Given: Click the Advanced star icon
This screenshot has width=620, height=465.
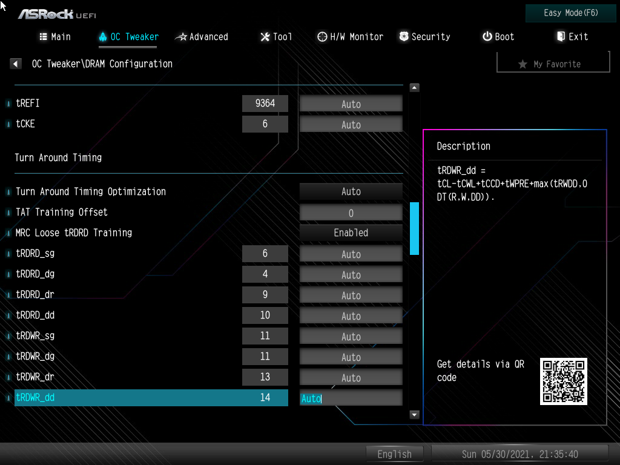Looking at the screenshot, I should point(181,37).
